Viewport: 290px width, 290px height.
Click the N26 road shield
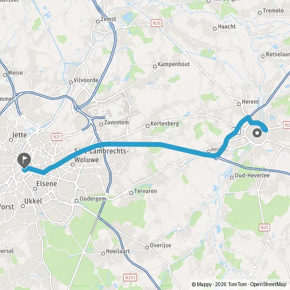tap(157, 23)
